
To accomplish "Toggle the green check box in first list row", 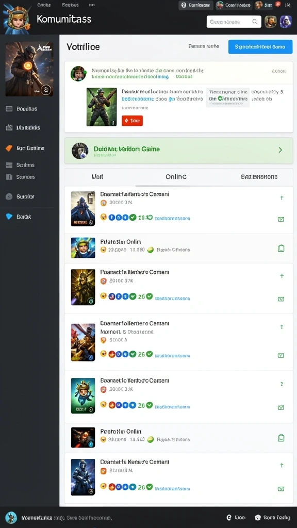I will [x=281, y=219].
